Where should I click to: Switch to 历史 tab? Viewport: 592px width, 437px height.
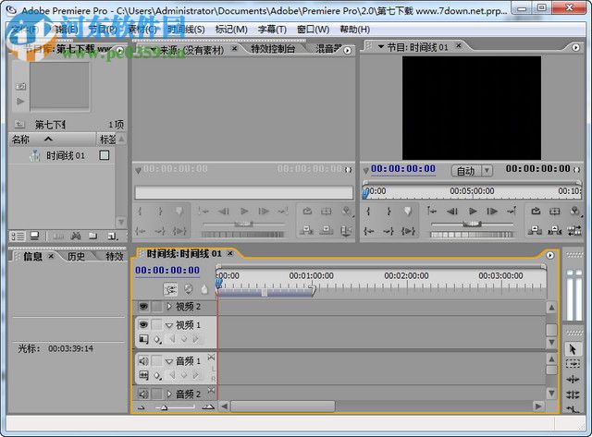click(x=76, y=257)
